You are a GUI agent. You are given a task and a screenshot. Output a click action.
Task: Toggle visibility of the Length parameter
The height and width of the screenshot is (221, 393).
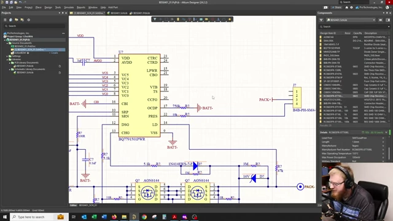[383, 142]
